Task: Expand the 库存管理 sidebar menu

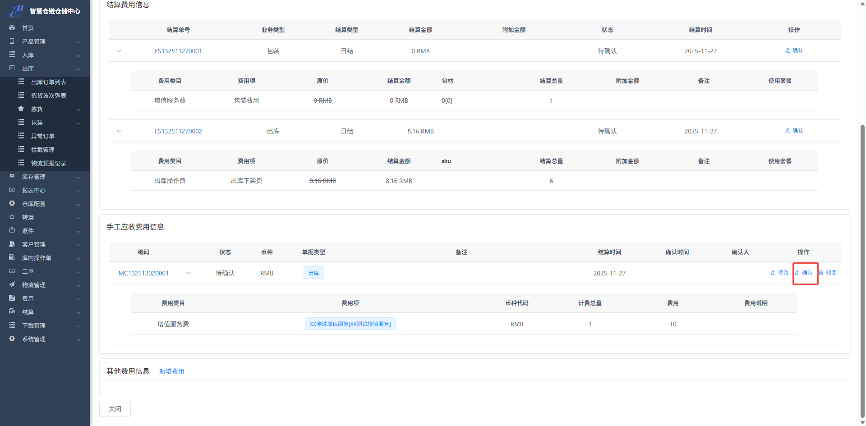Action: (78, 177)
